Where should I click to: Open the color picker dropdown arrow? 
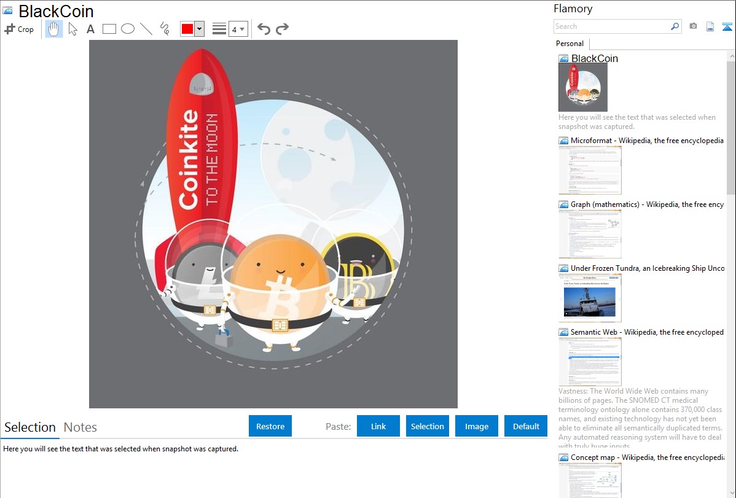pos(200,29)
